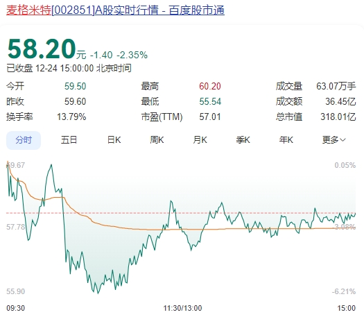The image size is (364, 317).
Task: Expand the 更多 dropdown
Action: click(x=333, y=140)
